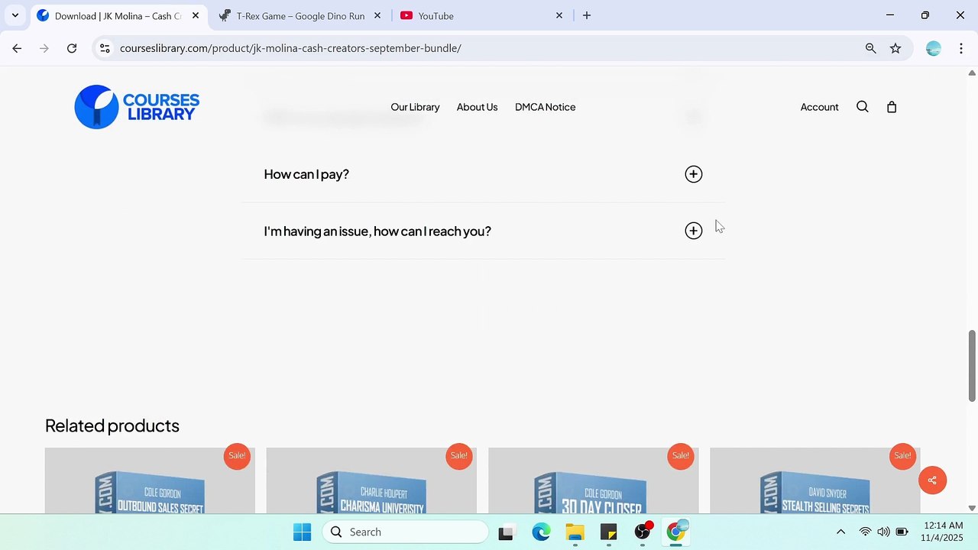Open the Chrome profile avatar

(933, 48)
